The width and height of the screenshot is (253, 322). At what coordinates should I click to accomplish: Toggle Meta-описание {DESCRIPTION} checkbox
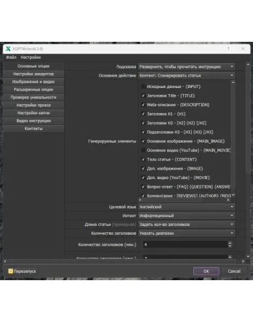143,105
